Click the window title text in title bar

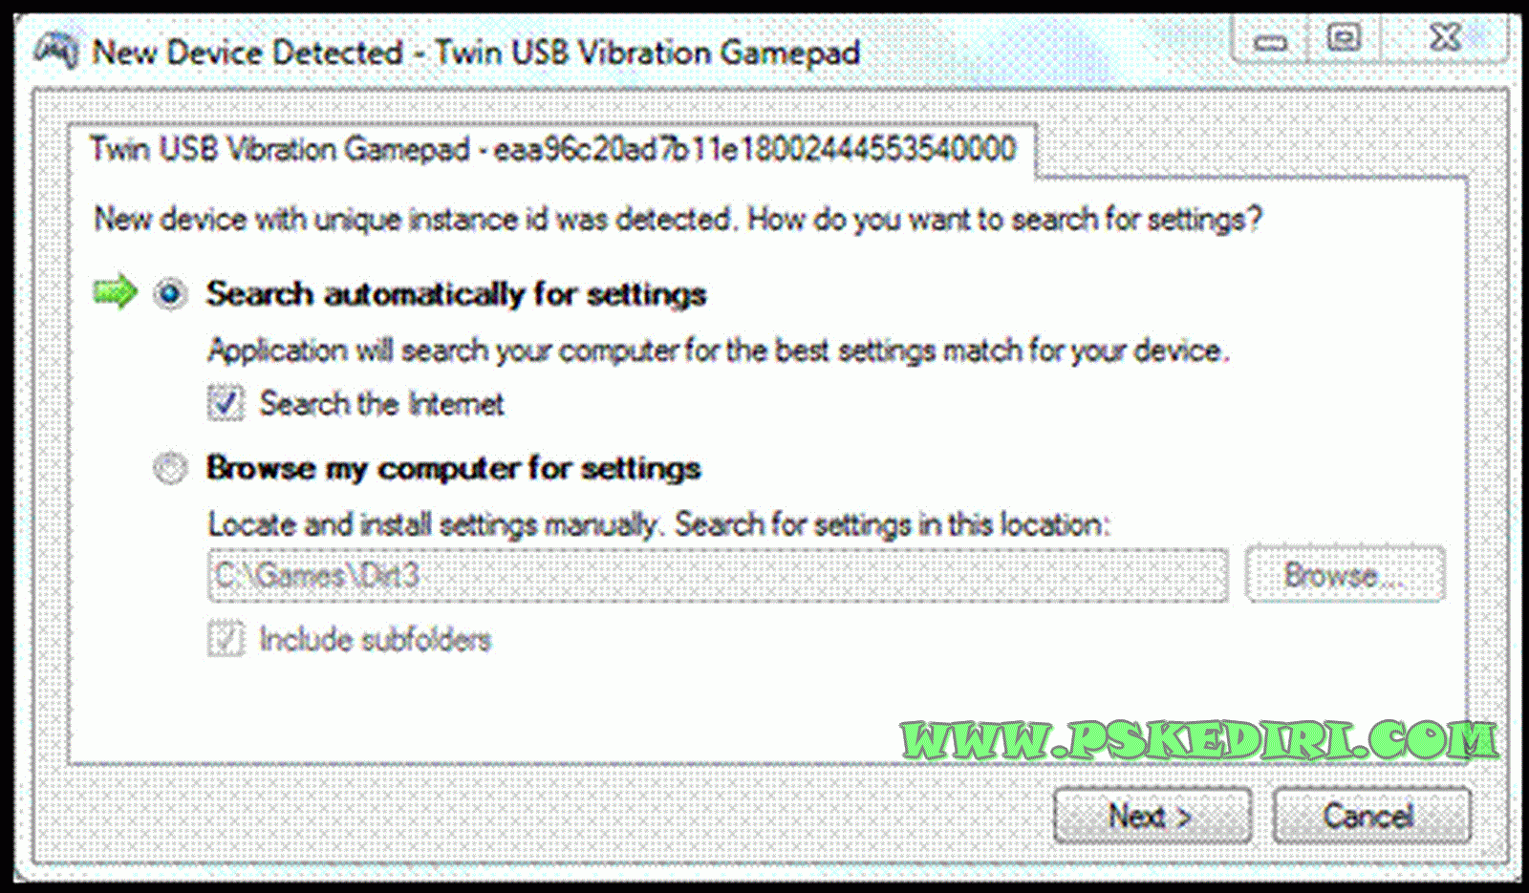click(x=476, y=52)
